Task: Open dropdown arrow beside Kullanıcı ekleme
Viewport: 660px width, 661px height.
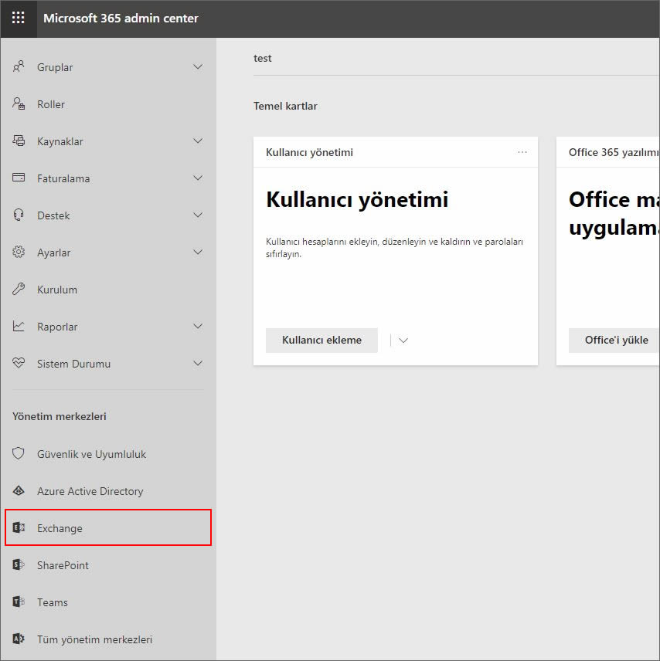Action: (403, 341)
